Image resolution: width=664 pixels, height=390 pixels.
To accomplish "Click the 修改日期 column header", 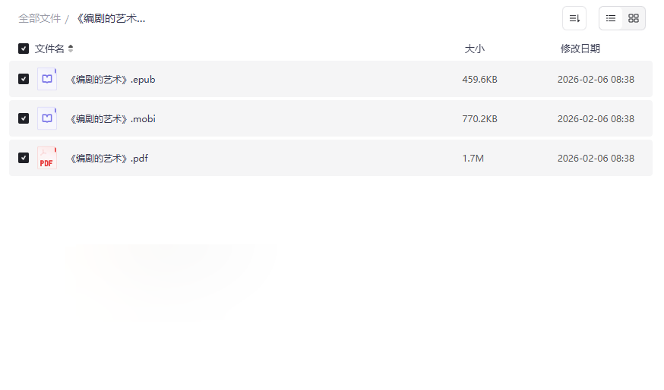I will (580, 49).
